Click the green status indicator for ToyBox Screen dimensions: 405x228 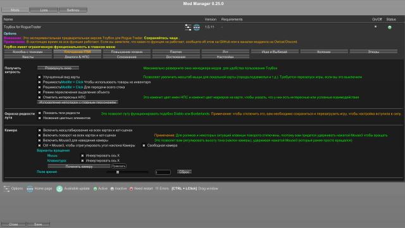pos(390,27)
